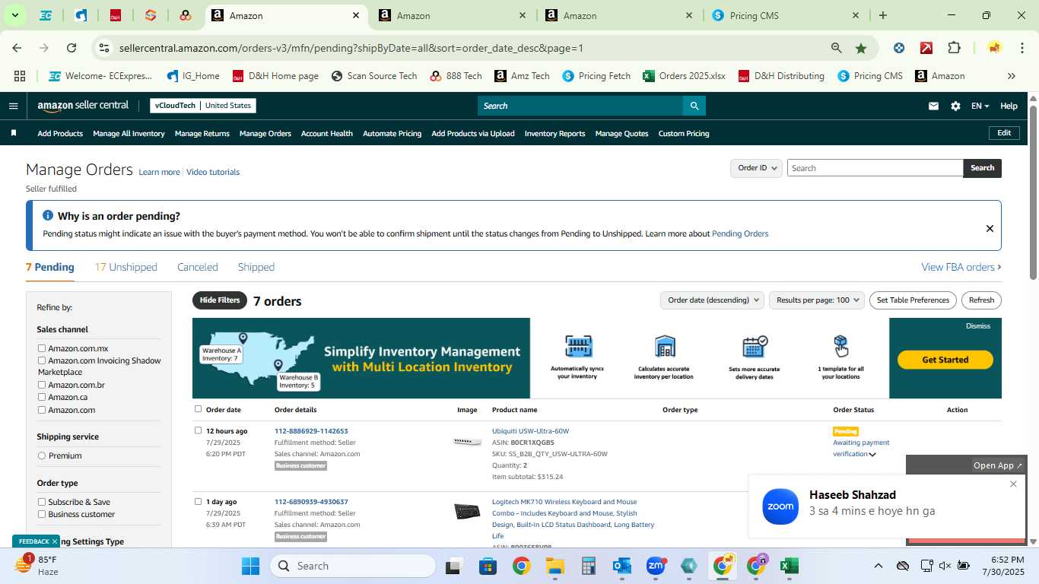The height and width of the screenshot is (584, 1039).
Task: Open the Results per page dropdown
Action: 817,300
